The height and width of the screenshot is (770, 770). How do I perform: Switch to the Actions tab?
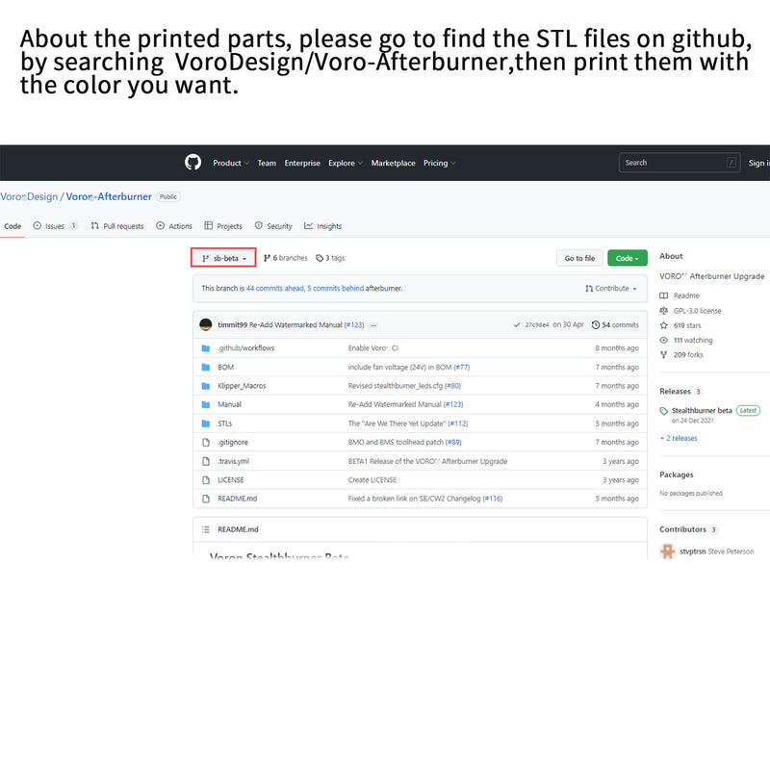tap(174, 226)
